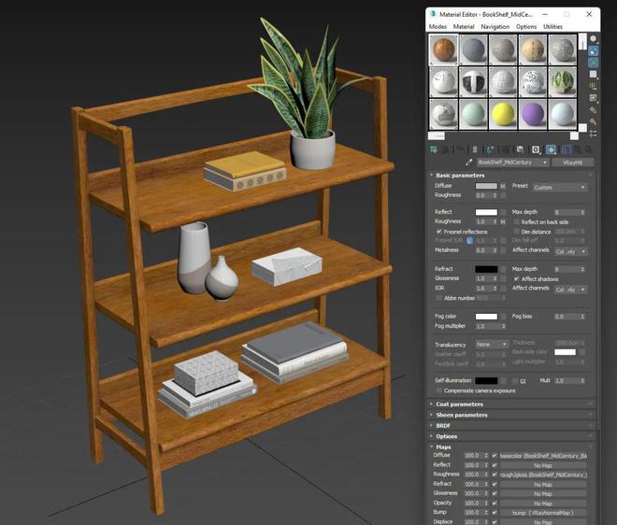This screenshot has height=525, width=617.
Task: Disable the Fresnel reflections checkbox
Action: pyautogui.click(x=439, y=232)
